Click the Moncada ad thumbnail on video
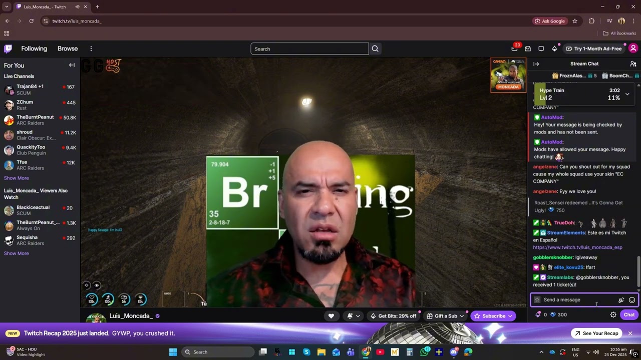 tap(508, 75)
